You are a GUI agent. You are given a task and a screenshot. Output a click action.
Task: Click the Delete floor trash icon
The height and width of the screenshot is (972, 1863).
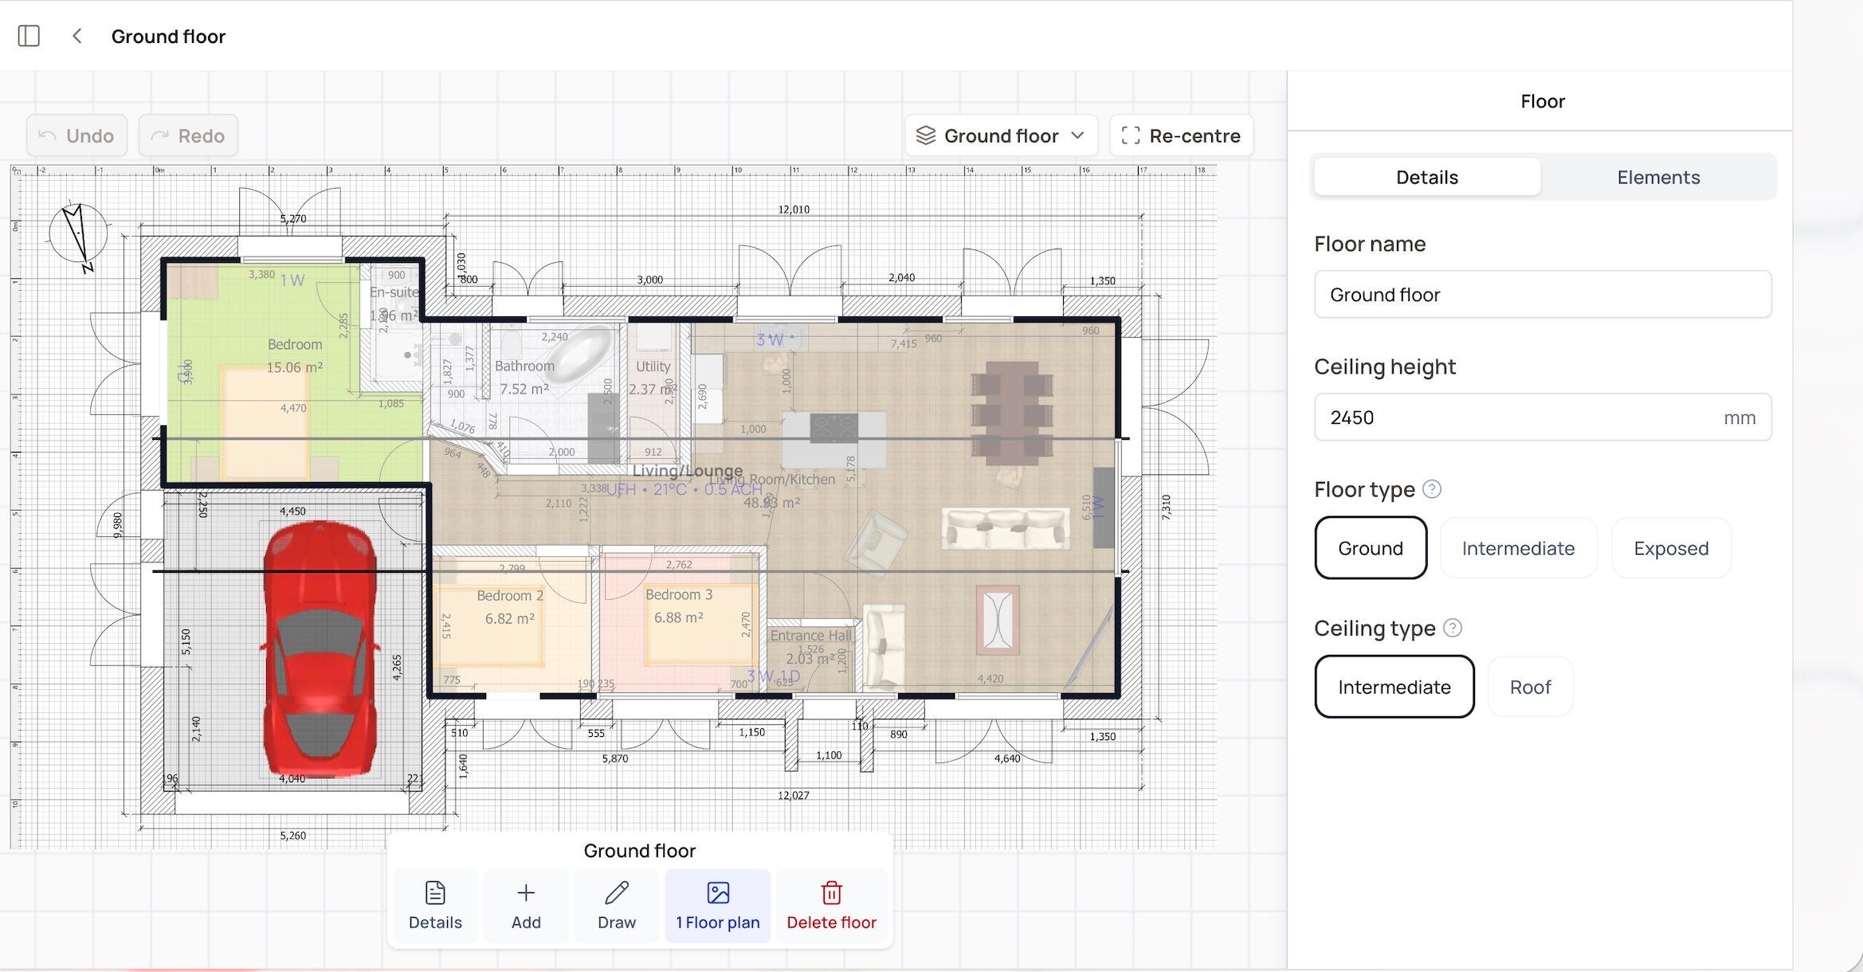point(831,893)
